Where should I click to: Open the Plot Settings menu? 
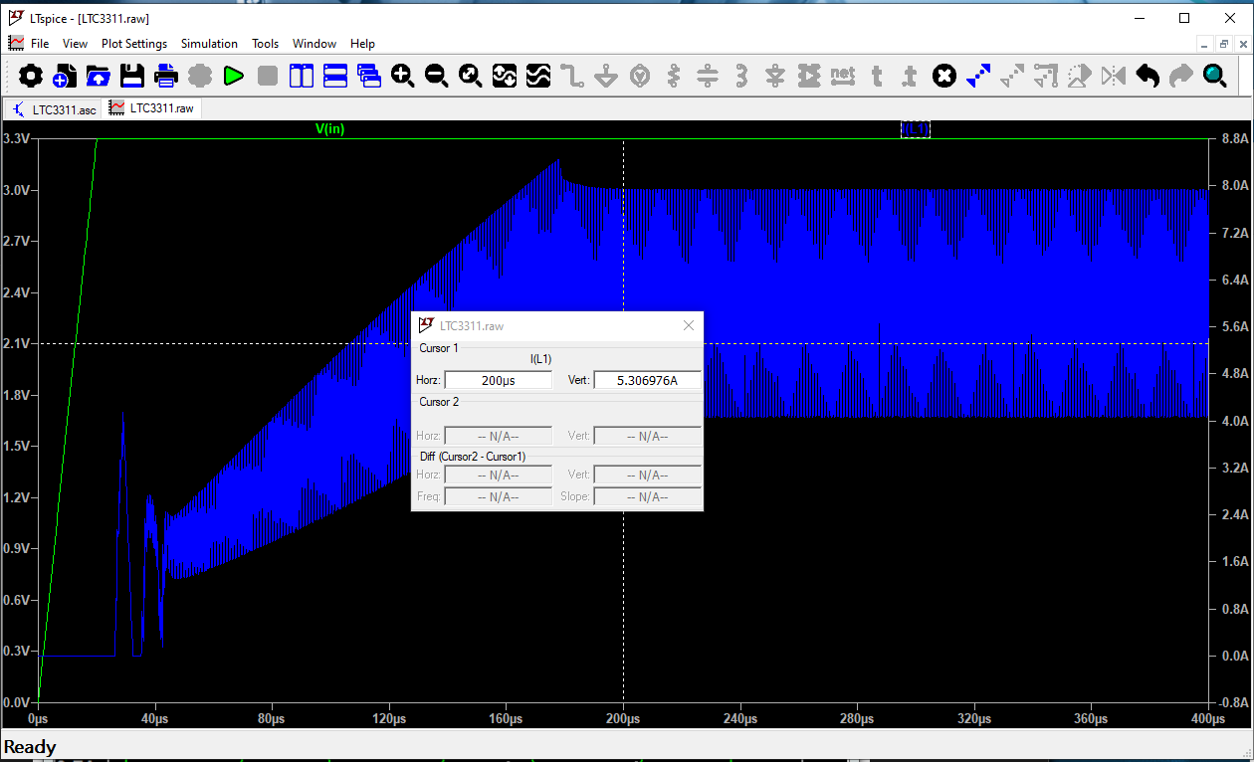coord(134,44)
